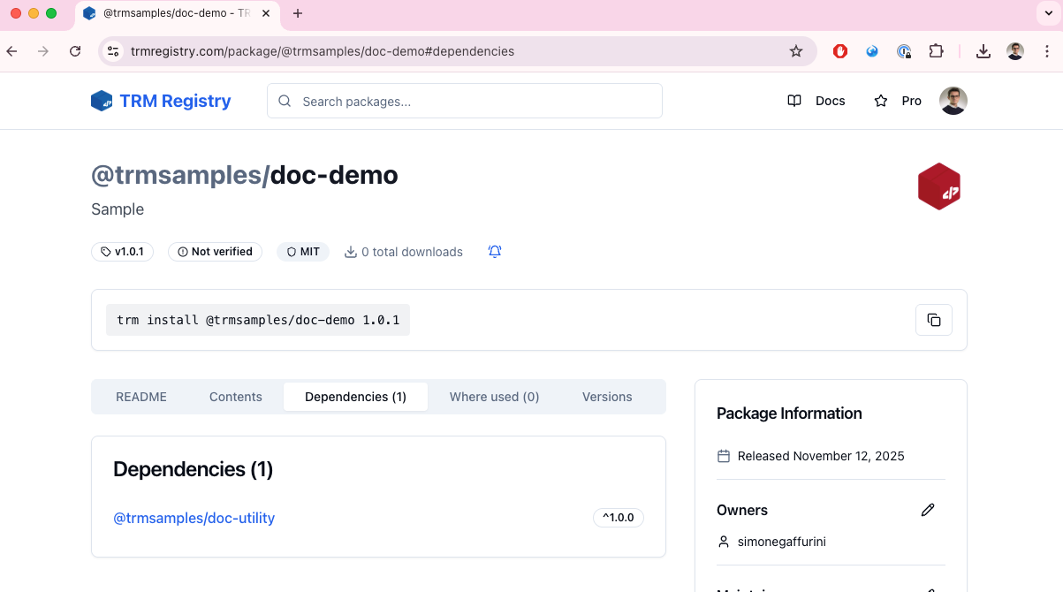Click the Released November 12, 2025 text
The image size is (1063, 592).
(821, 456)
